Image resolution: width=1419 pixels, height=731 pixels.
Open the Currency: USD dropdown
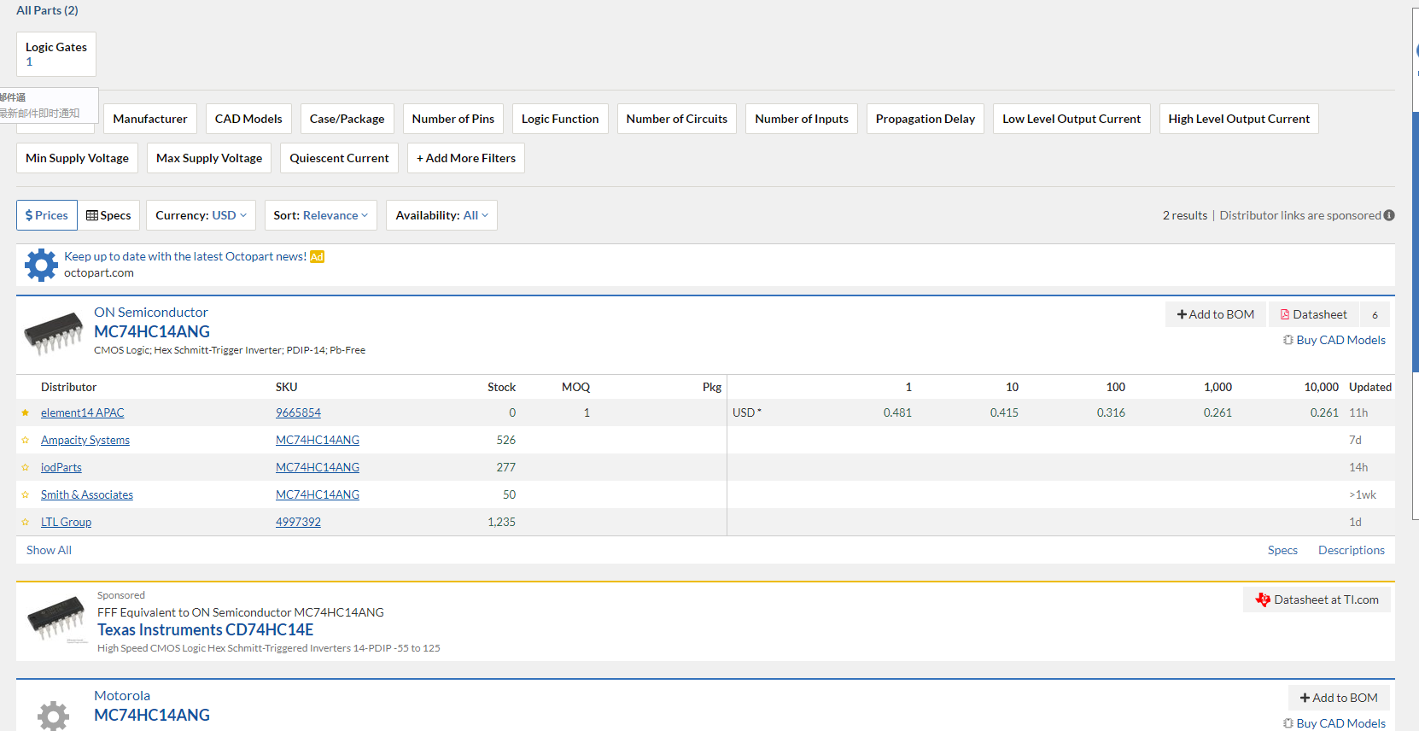[x=201, y=215]
